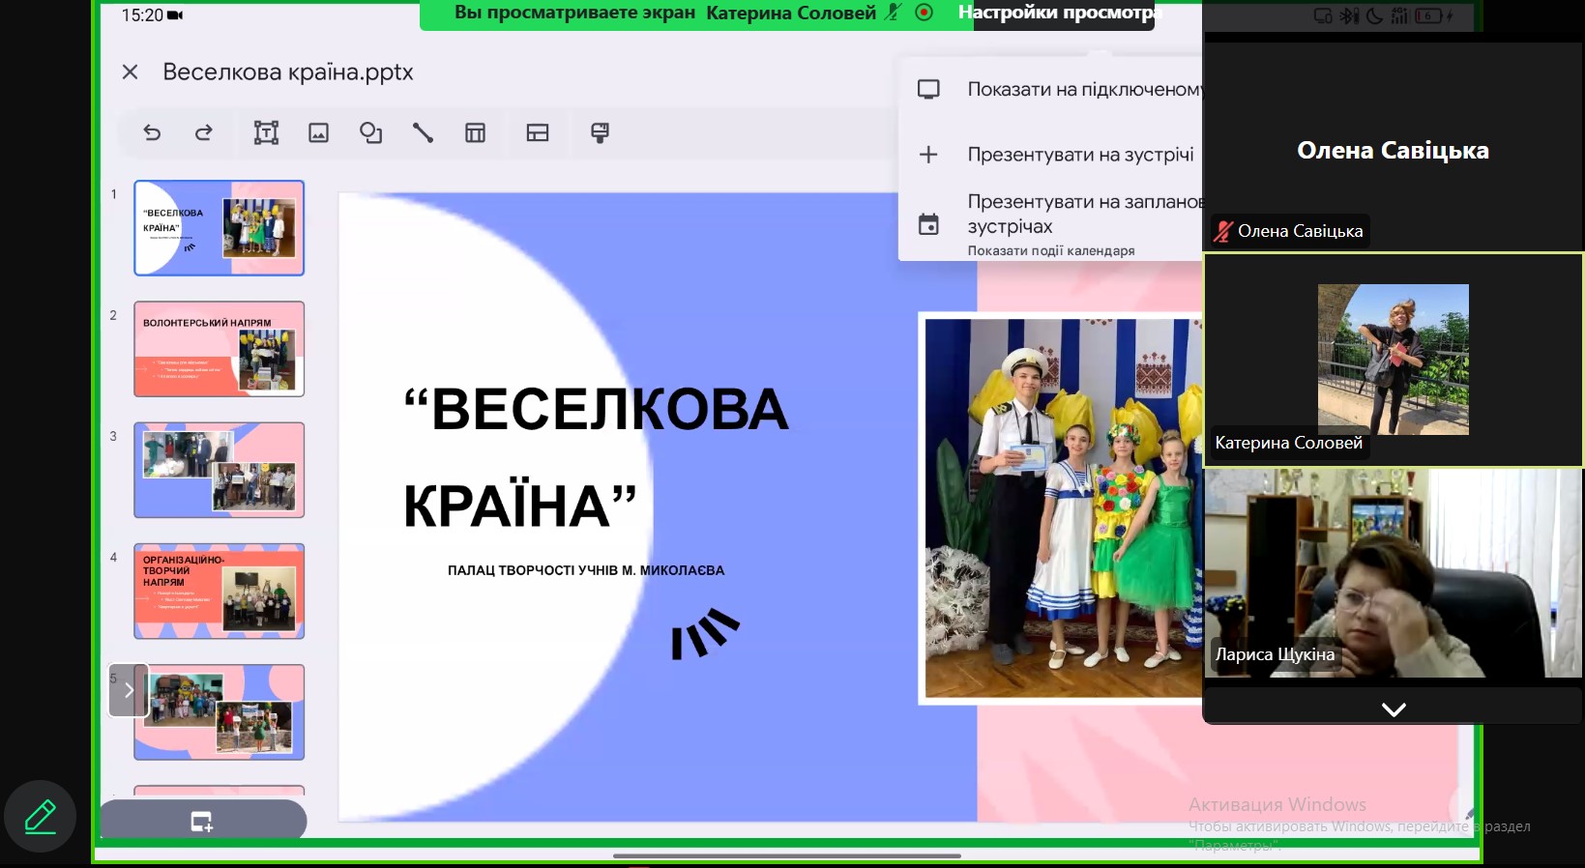Viewport: 1585px width, 868px height.
Task: Expand the participant video list chevron
Action: pos(1393,709)
